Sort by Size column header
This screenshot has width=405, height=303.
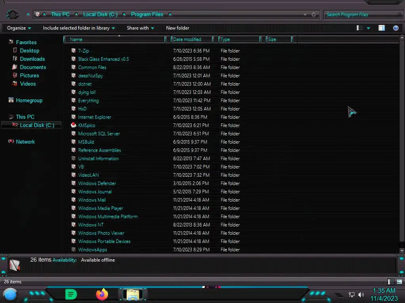click(x=279, y=39)
